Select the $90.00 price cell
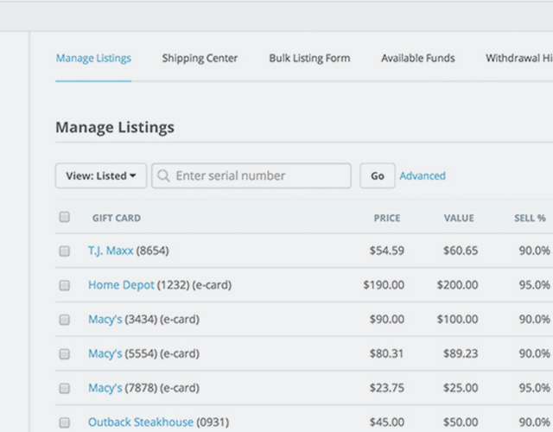 coord(387,320)
